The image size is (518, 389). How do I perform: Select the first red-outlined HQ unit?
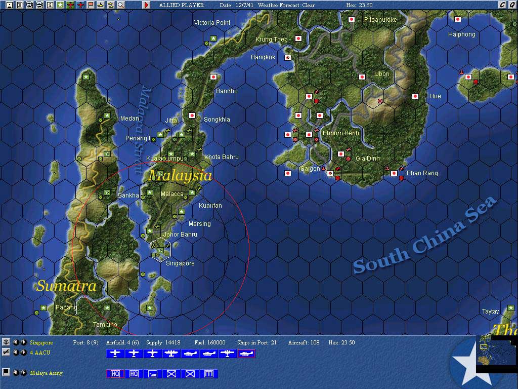pyautogui.click(x=115, y=374)
